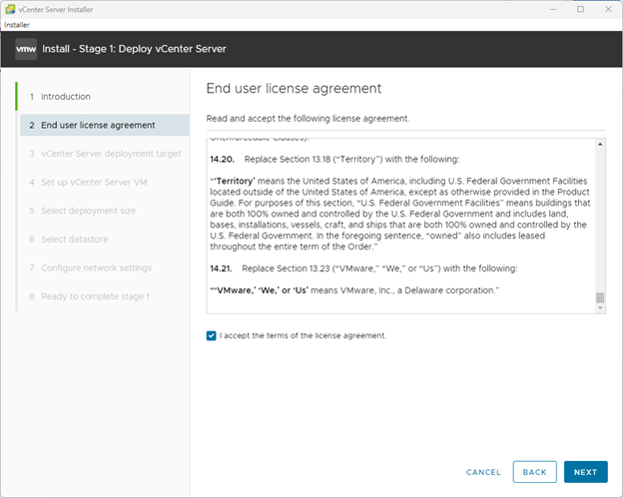Click the vCenter Server Installer title bar icon

[10, 9]
